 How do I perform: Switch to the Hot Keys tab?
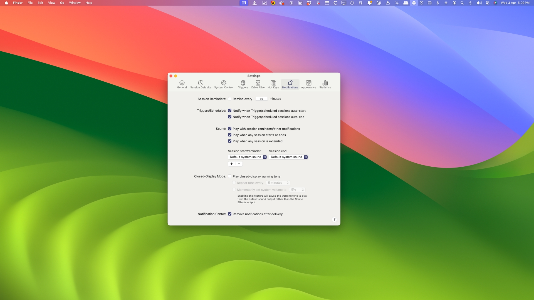click(x=273, y=84)
